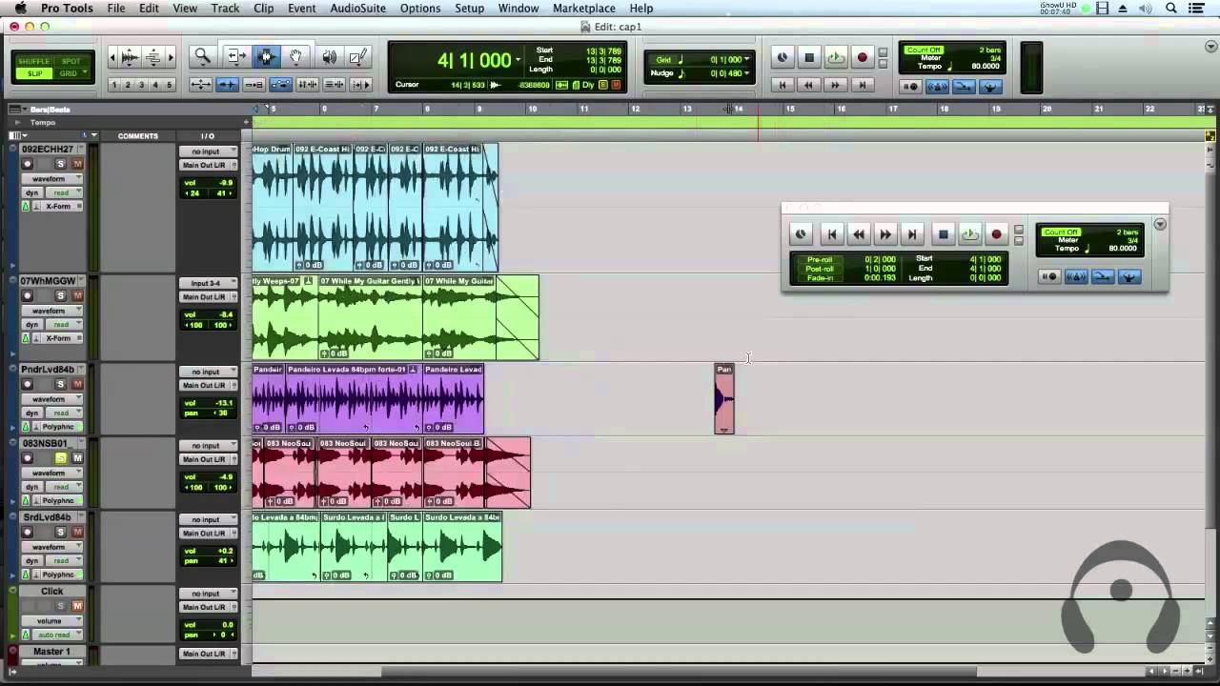
Task: Expand the Tempo ruler
Action: pos(16,123)
